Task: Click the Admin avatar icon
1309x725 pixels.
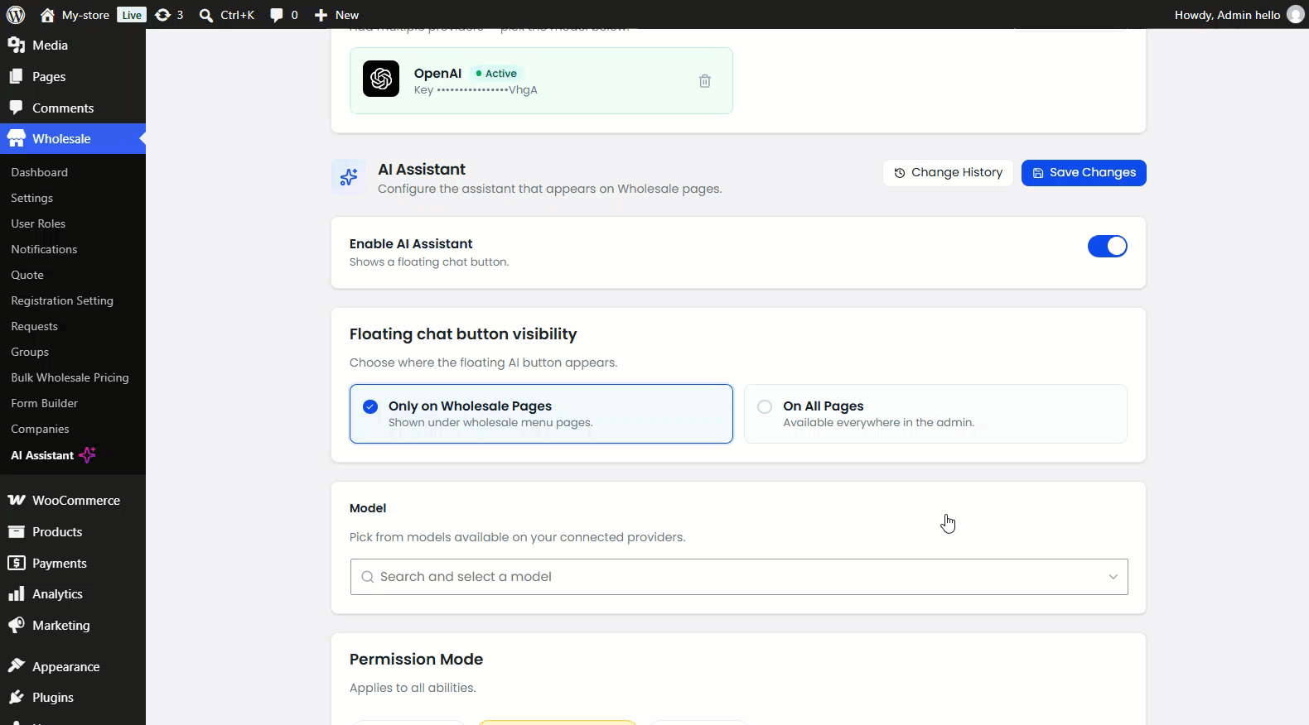Action: (1296, 15)
